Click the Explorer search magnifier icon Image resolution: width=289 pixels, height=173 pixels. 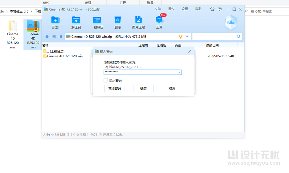[246, 11]
